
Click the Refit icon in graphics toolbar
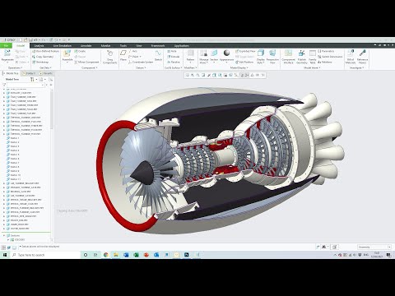point(188,75)
